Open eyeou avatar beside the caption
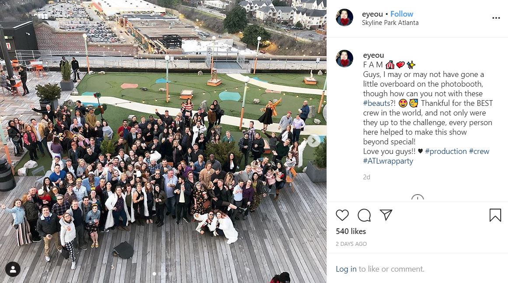The height and width of the screenshot is (283, 508). 344,59
